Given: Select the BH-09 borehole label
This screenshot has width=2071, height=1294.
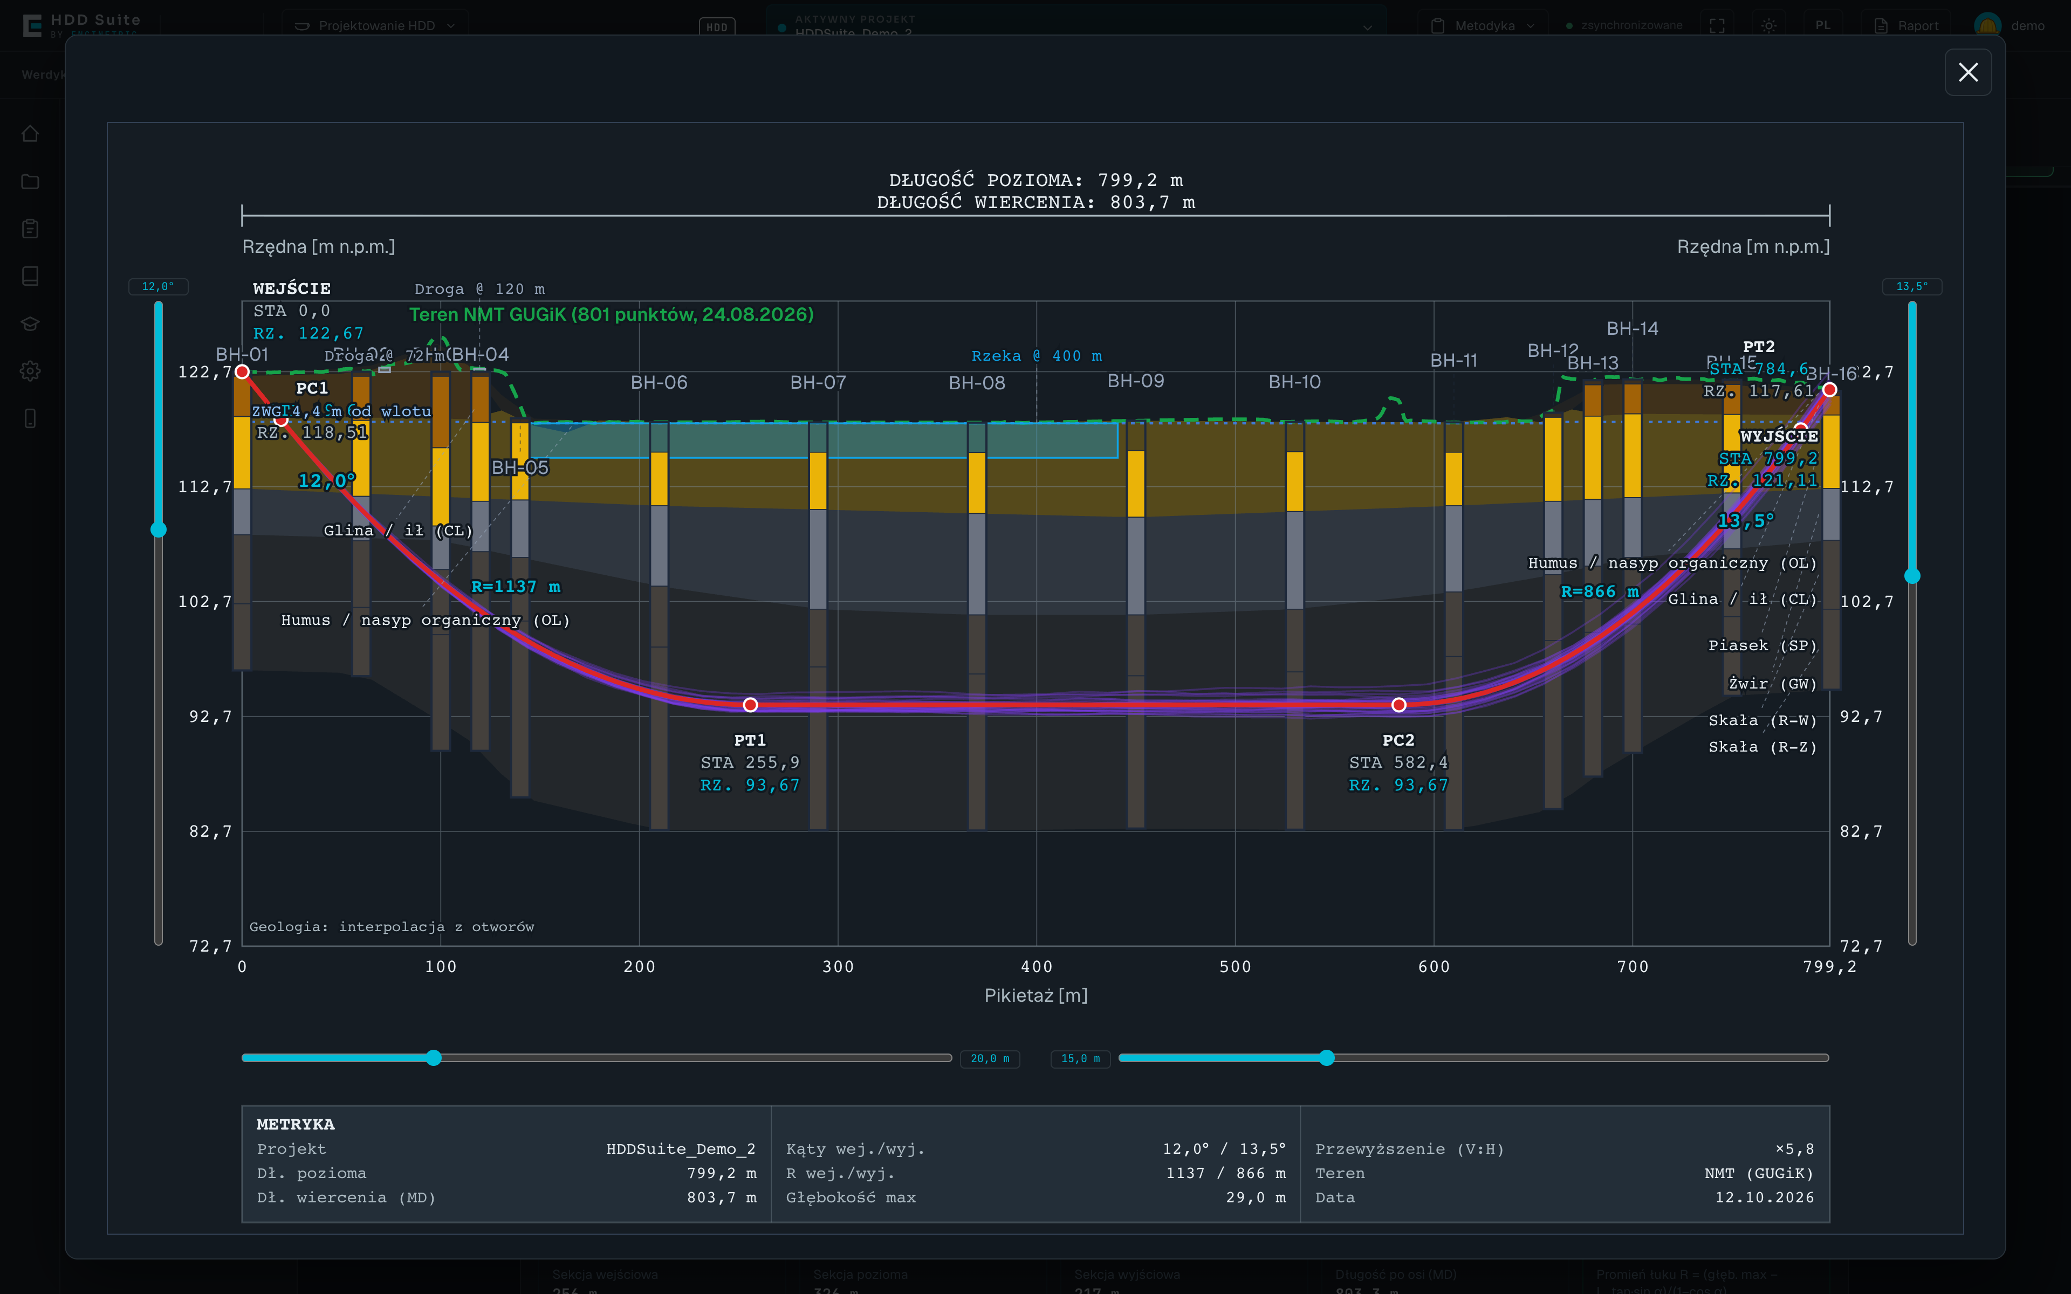Looking at the screenshot, I should [1136, 381].
